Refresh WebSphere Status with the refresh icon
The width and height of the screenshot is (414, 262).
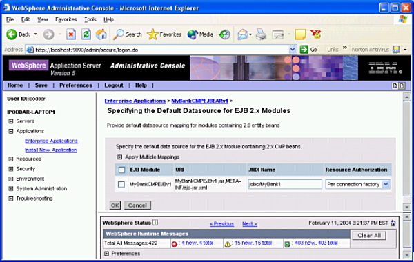[393, 223]
